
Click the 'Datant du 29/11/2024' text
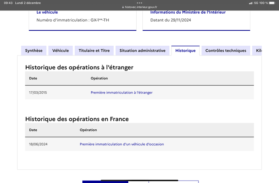(x=171, y=20)
